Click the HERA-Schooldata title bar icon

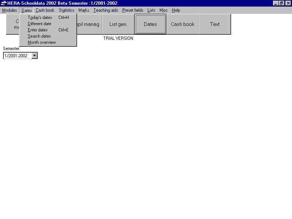pyautogui.click(x=4, y=3)
